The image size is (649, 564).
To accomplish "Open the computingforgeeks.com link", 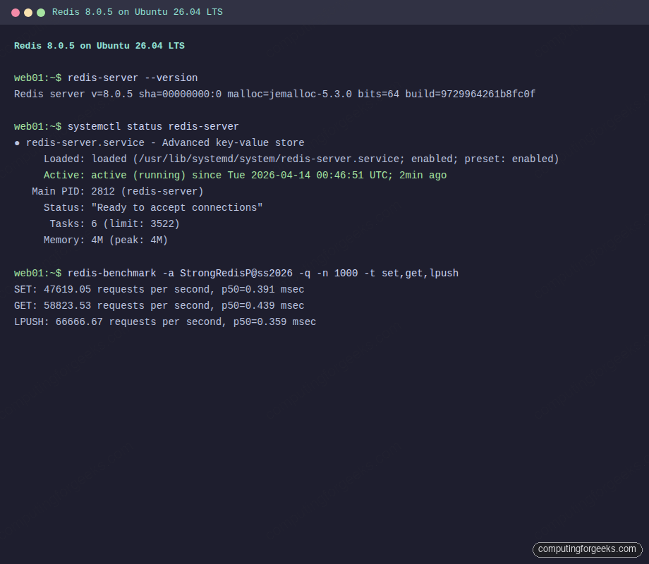I will click(x=587, y=549).
